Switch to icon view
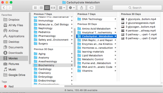This screenshot has height=93, width=163. point(35,8)
